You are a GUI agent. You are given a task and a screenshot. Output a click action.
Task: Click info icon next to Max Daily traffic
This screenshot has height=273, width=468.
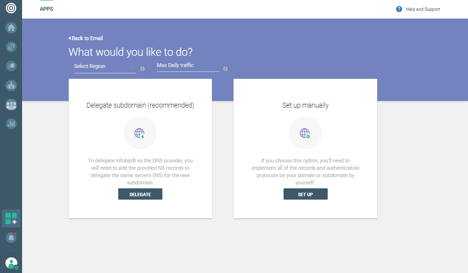(225, 69)
